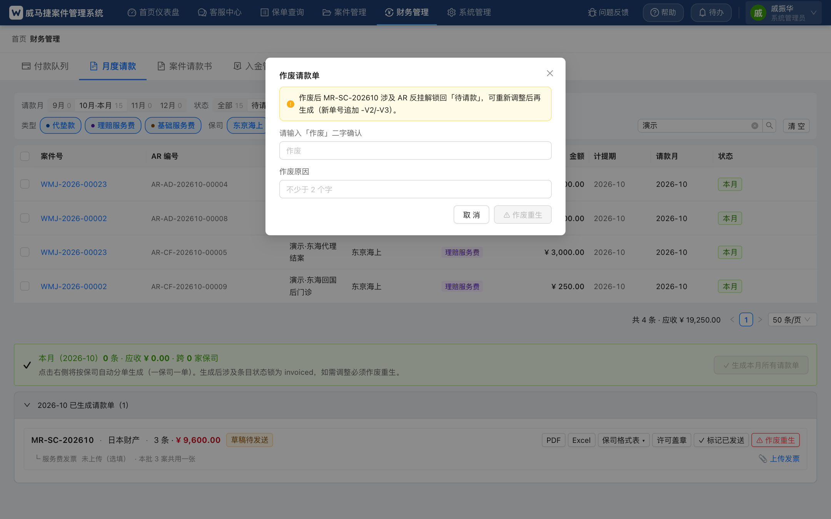831x519 pixels.
Task: Click the 作废 confirmation input field
Action: [x=415, y=151]
